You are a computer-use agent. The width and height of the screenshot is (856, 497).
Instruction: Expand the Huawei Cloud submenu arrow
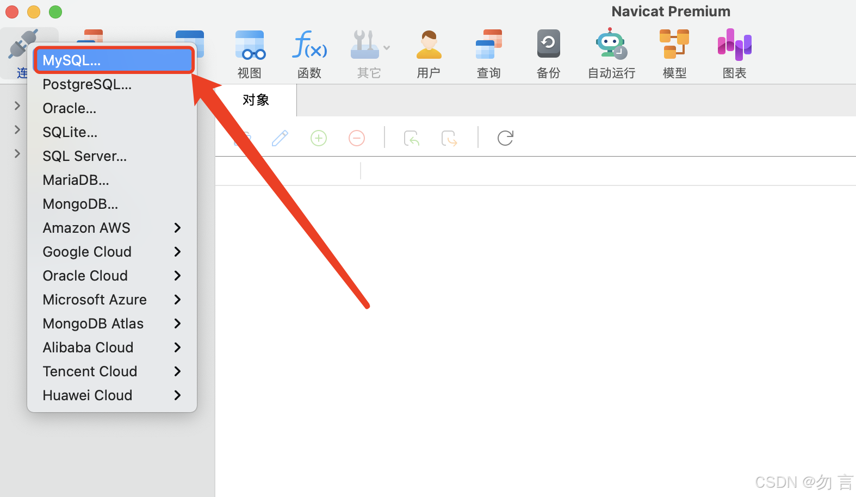[177, 395]
